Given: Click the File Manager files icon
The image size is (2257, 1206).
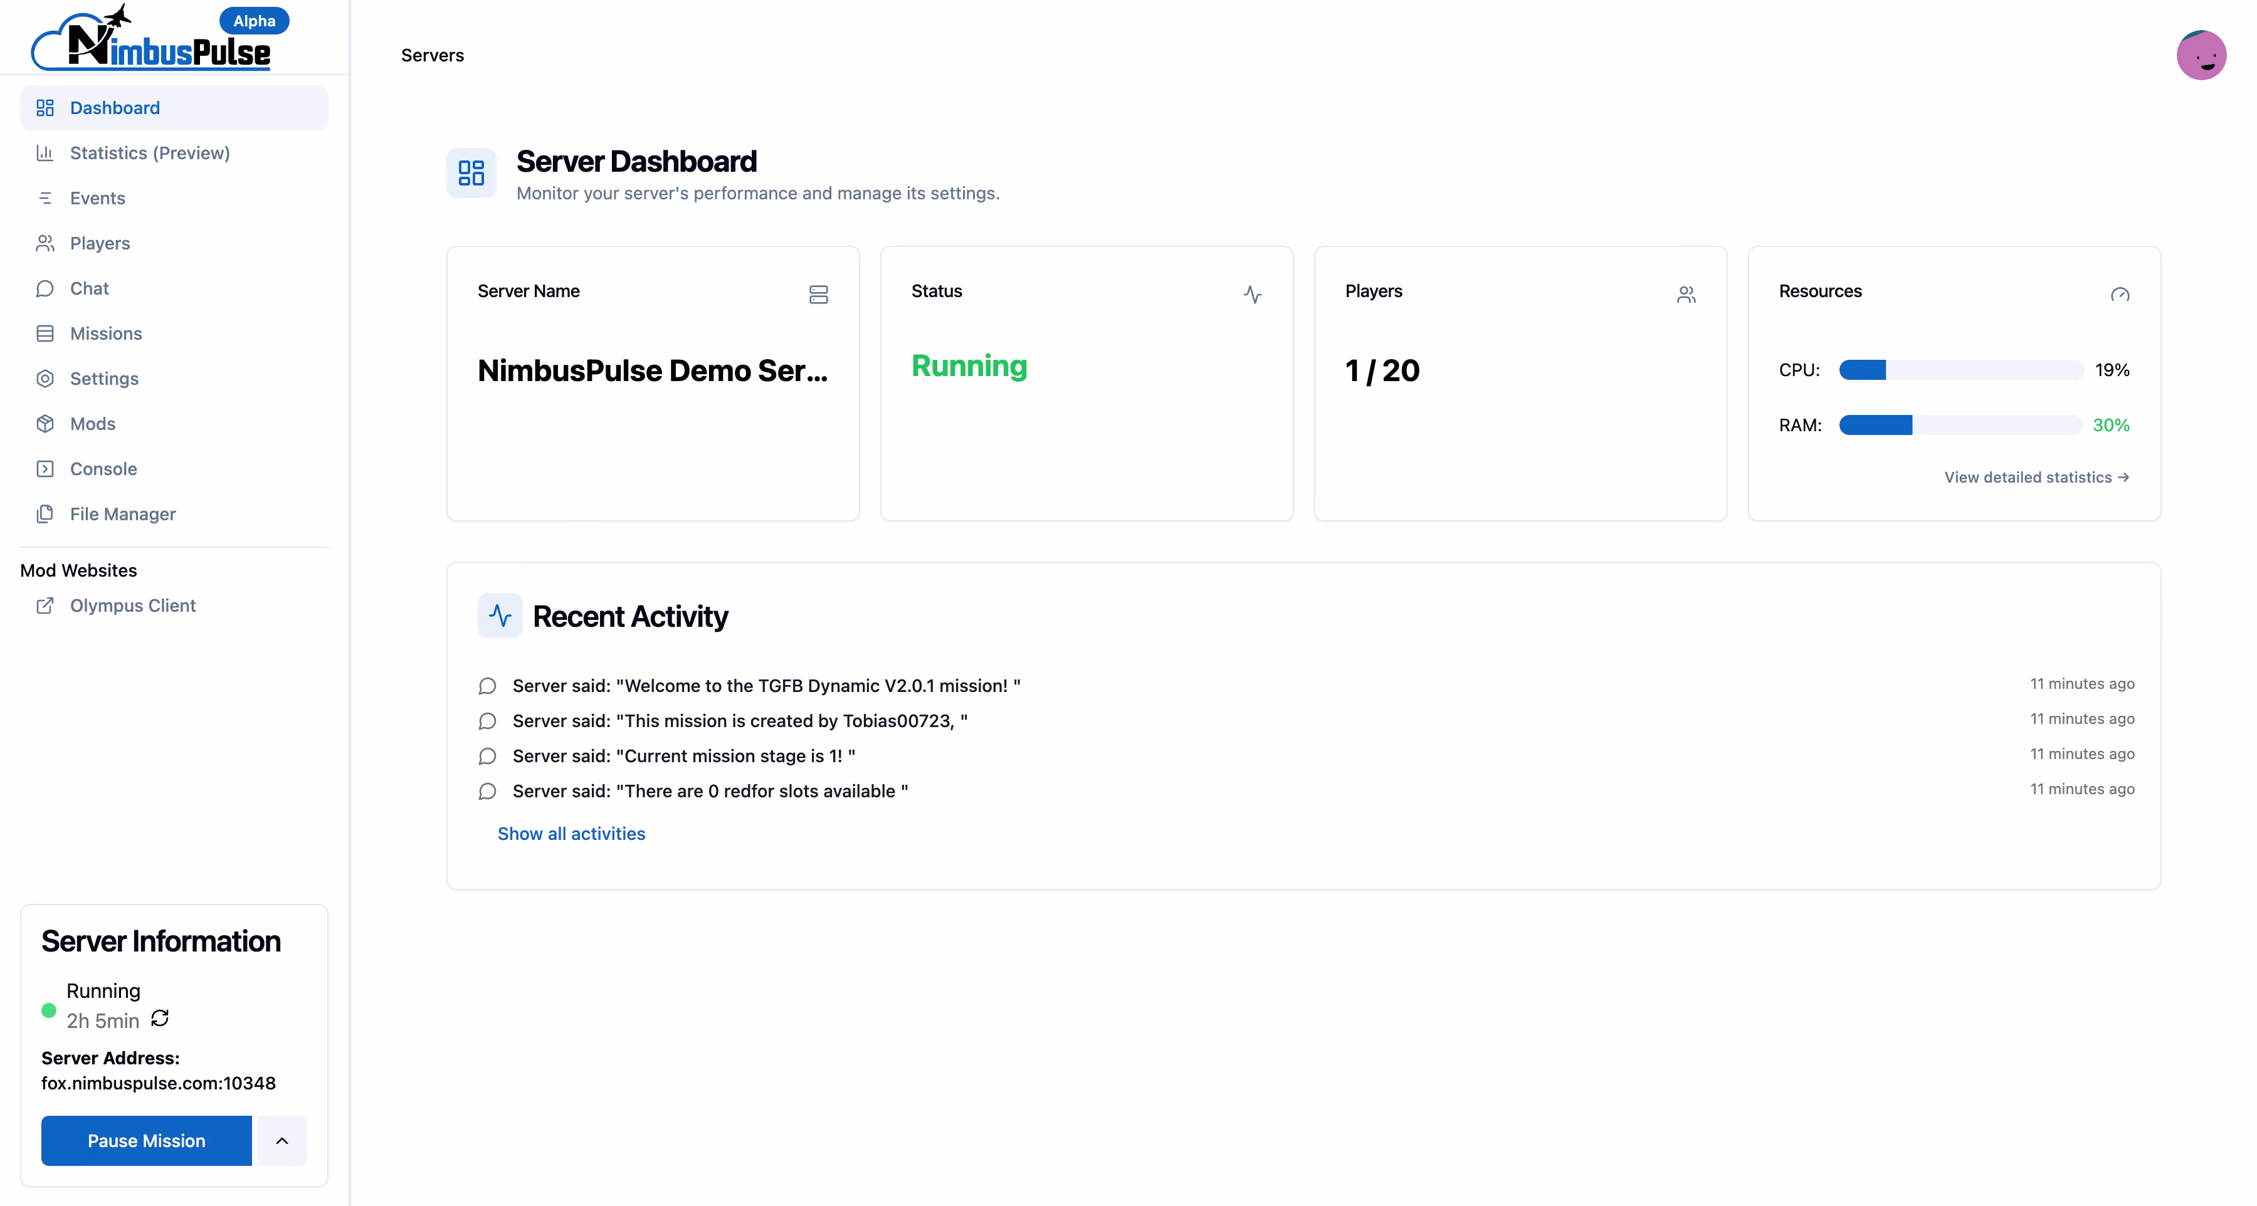Looking at the screenshot, I should [x=45, y=514].
